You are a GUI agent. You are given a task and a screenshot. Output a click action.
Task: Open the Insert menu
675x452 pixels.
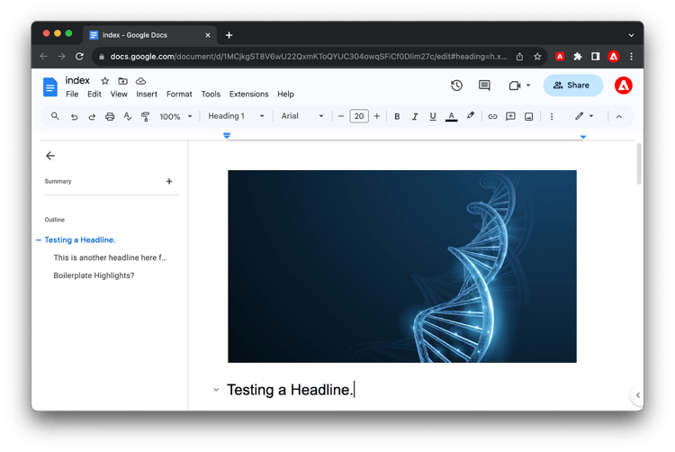pos(147,94)
